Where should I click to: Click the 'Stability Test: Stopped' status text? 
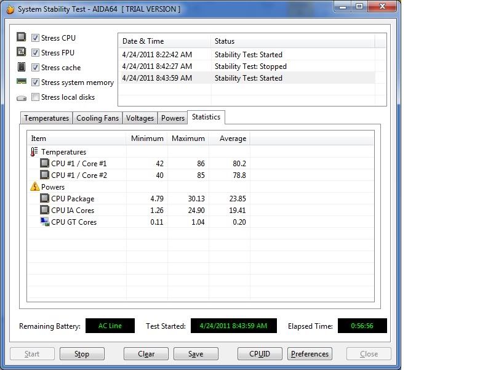click(x=250, y=66)
